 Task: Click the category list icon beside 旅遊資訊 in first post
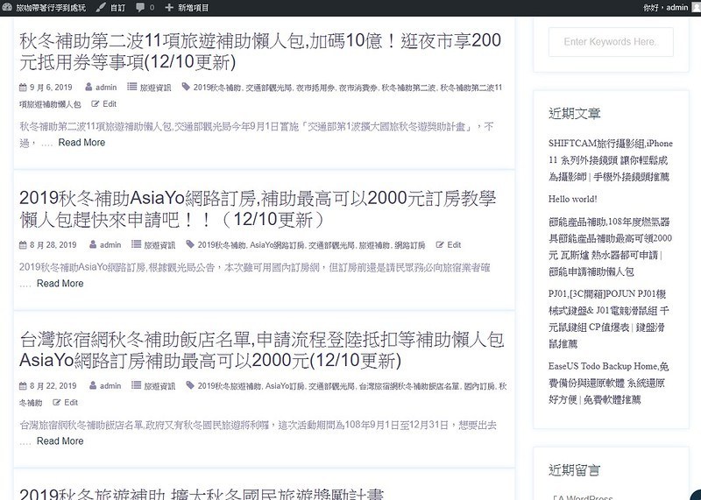tap(133, 88)
